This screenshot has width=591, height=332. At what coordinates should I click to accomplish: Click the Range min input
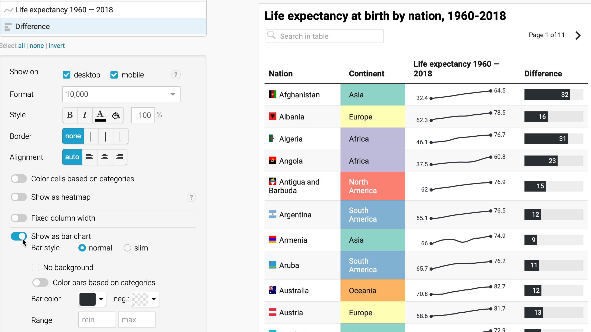click(97, 320)
